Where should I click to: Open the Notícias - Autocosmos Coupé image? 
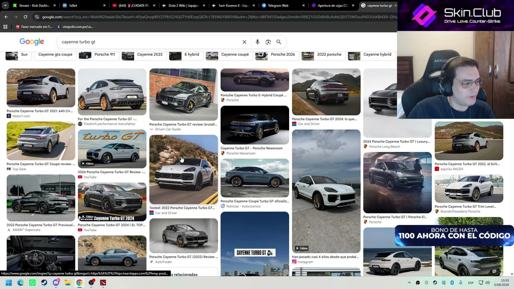pos(255,178)
